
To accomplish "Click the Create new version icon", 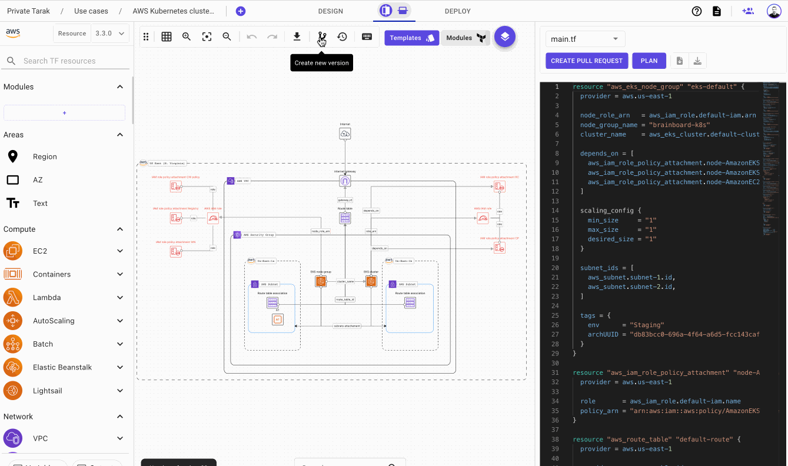I will [321, 37].
